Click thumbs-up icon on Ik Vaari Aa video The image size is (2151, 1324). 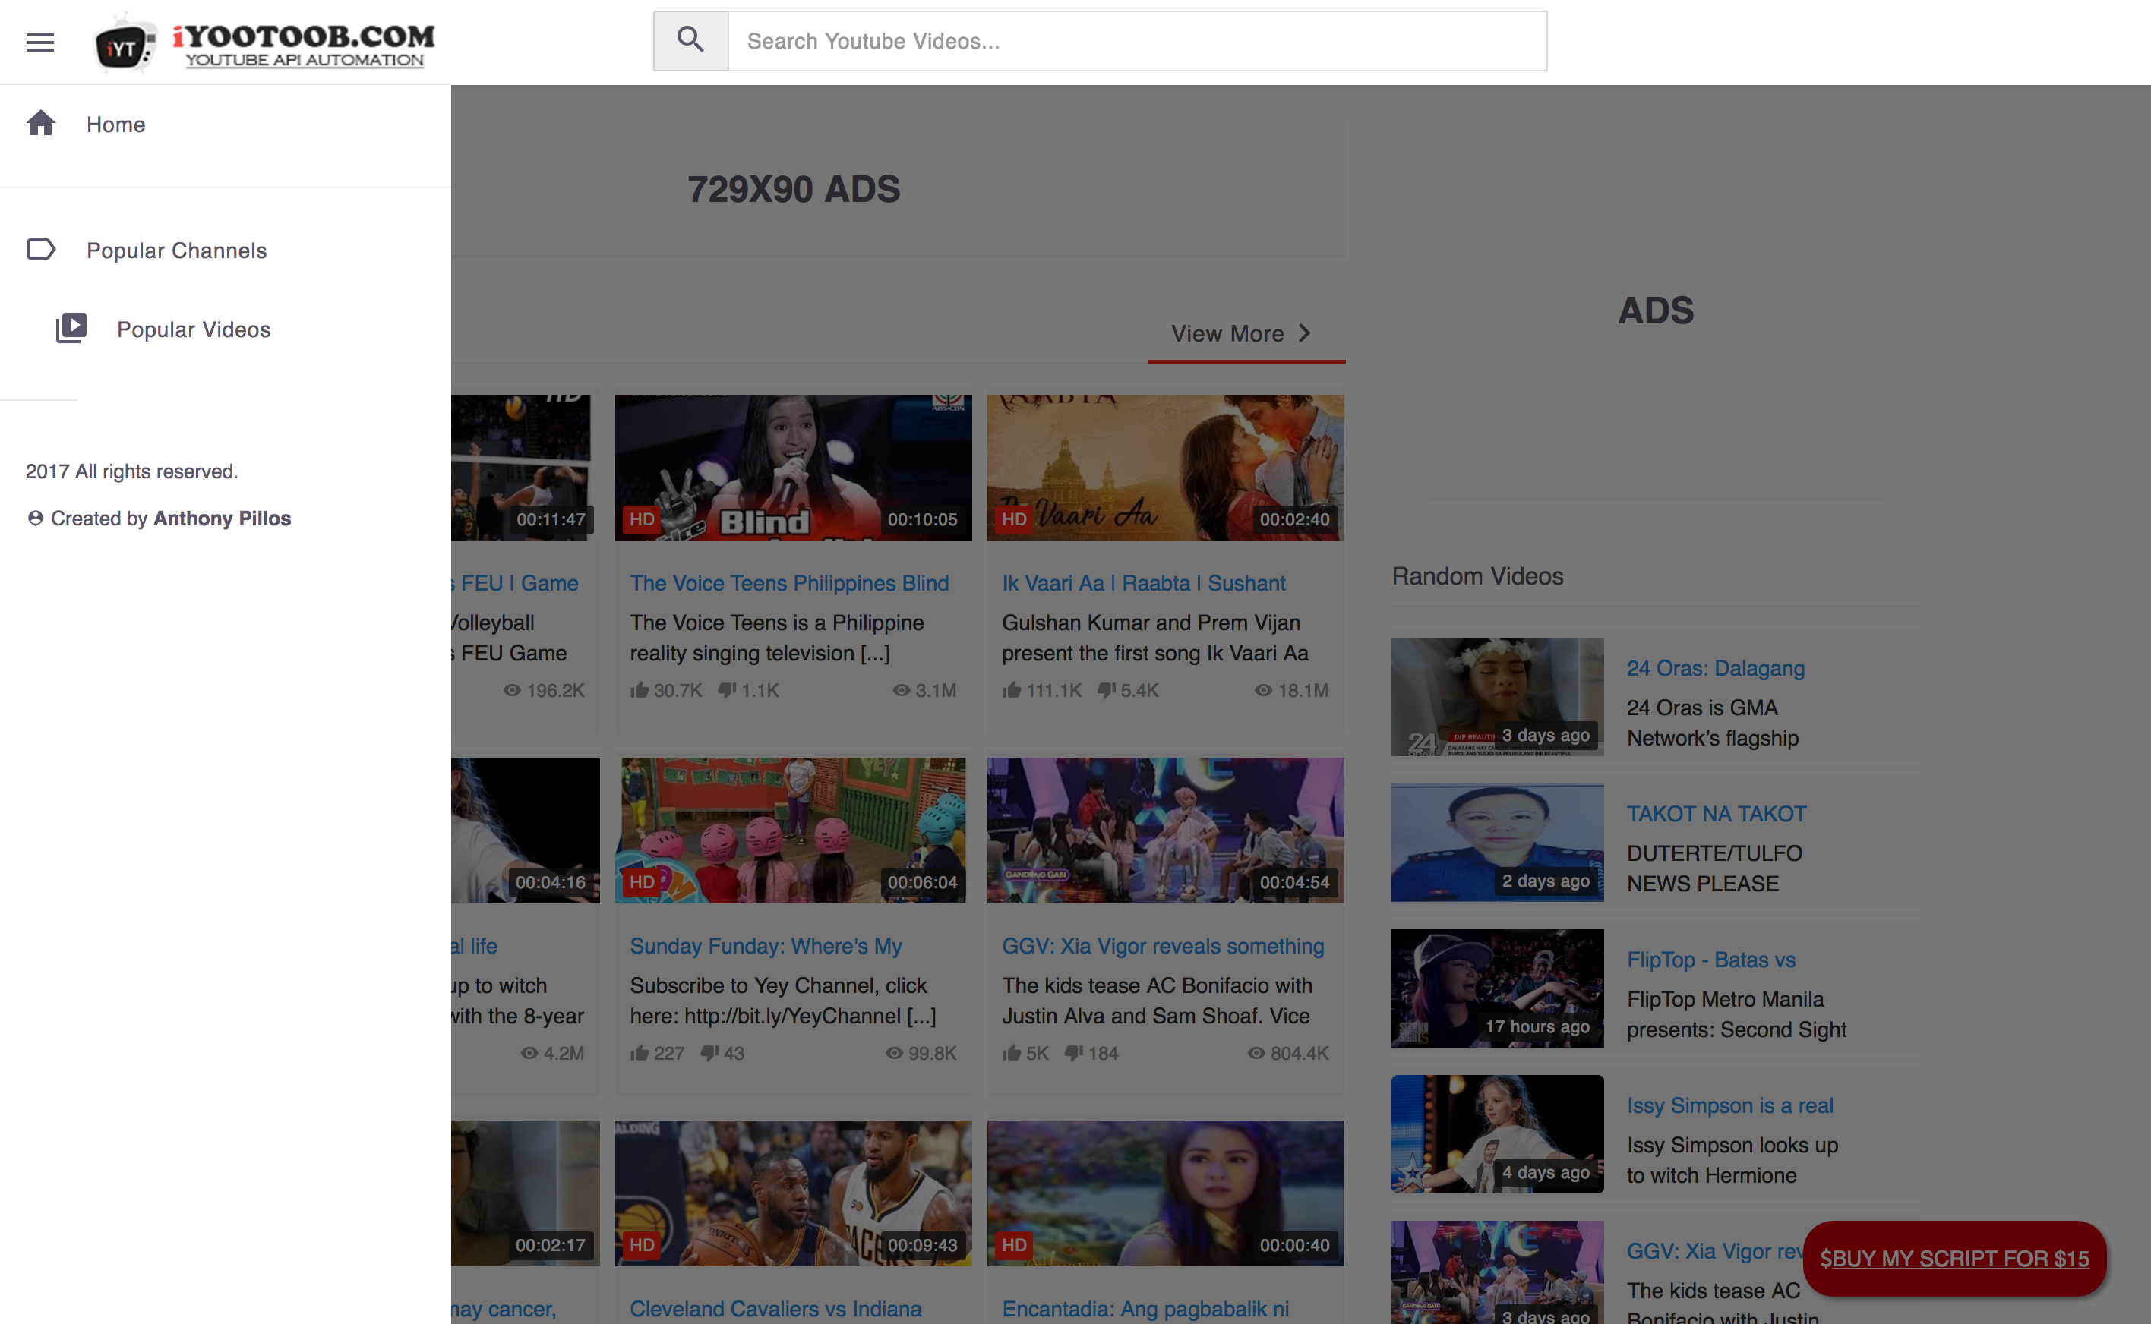1012,690
